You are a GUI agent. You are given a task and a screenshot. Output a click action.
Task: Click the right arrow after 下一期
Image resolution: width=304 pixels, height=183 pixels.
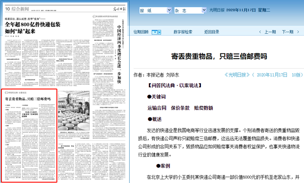pyautogui.click(x=298, y=32)
